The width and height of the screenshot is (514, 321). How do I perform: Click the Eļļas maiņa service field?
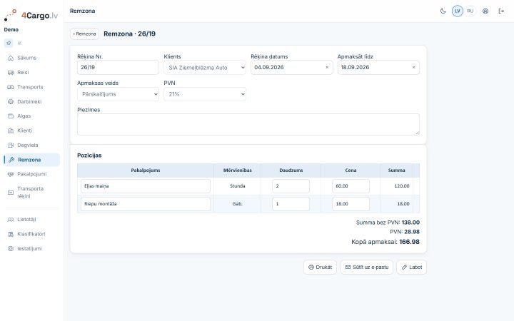point(146,186)
